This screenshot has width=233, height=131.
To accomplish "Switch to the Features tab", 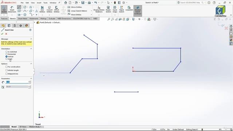I will tap(4, 19).
